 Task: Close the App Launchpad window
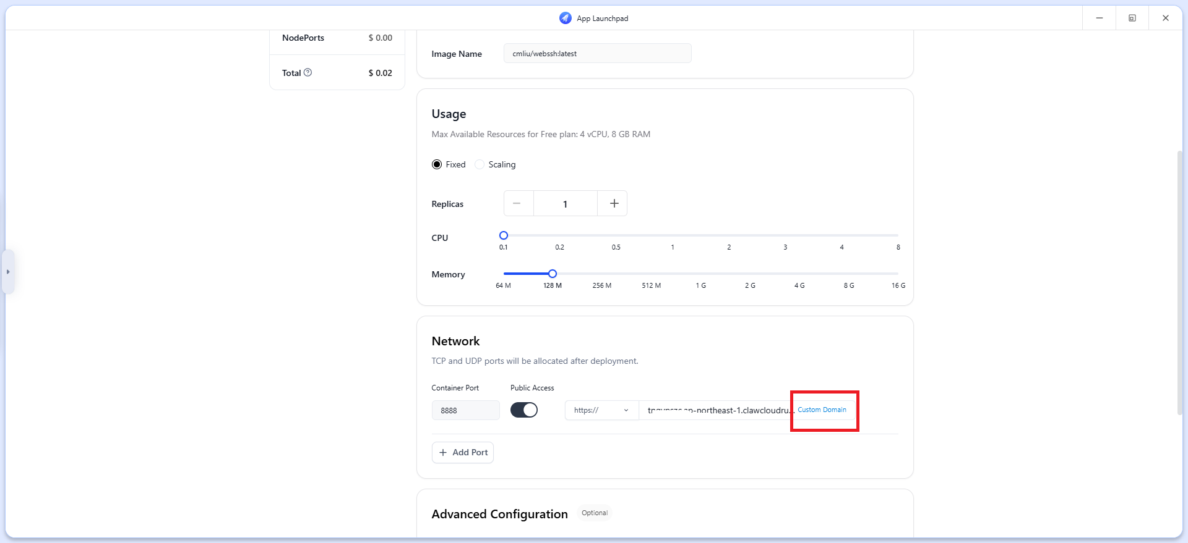(x=1165, y=18)
